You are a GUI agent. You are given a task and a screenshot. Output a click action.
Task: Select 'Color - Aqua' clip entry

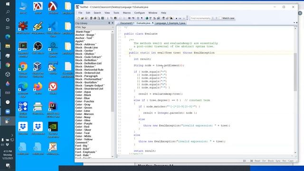[83, 92]
